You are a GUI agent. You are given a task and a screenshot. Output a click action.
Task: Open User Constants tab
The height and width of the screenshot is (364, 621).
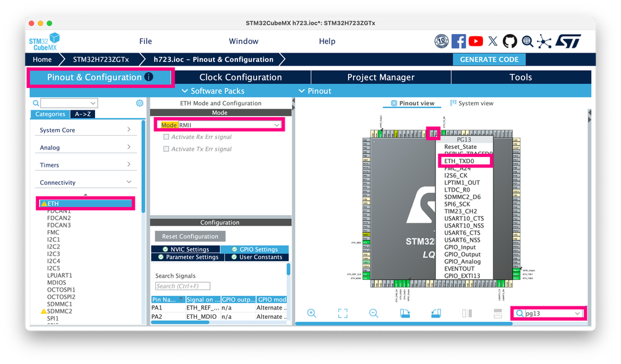pos(257,257)
